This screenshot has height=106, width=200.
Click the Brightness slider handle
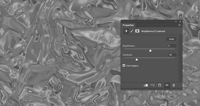click(150, 51)
